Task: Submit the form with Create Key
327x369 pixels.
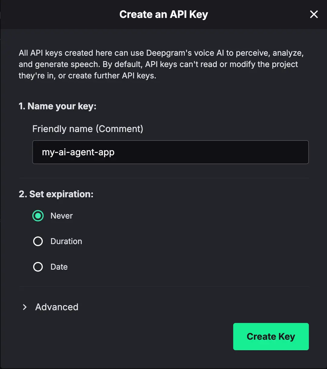Action: 271,337
